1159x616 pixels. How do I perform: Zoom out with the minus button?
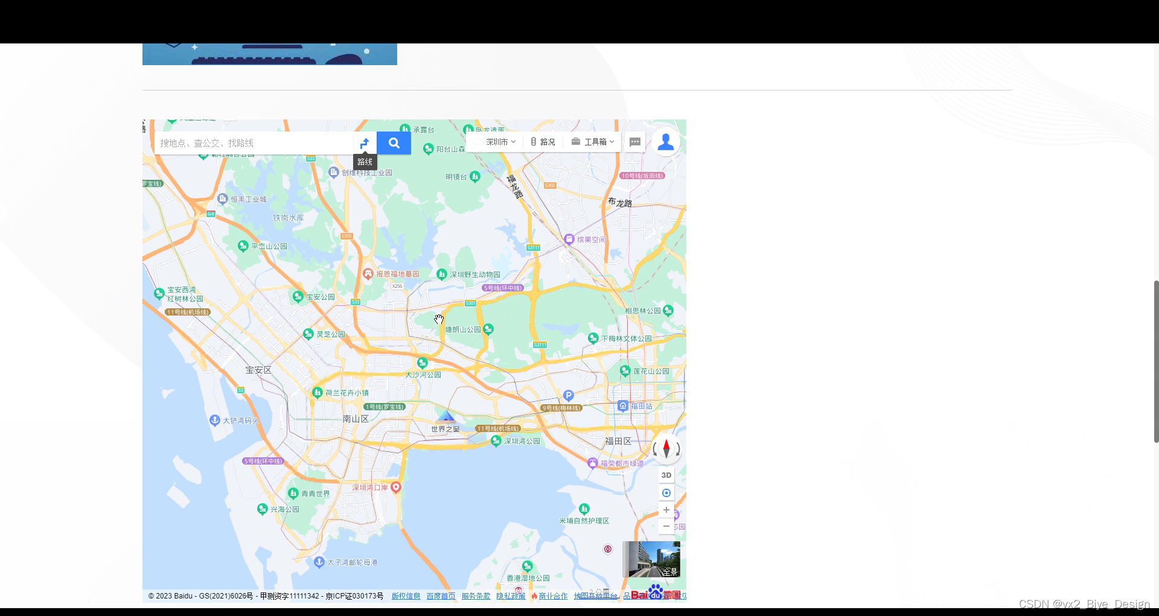click(666, 526)
